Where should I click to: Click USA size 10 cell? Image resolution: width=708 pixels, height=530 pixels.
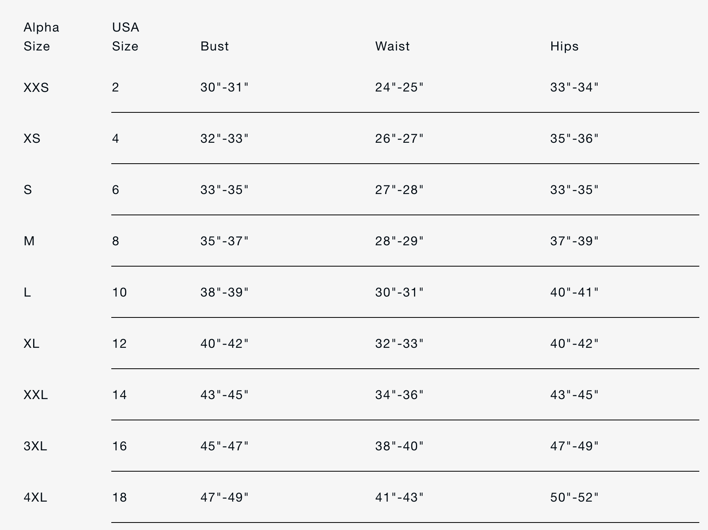[120, 292]
